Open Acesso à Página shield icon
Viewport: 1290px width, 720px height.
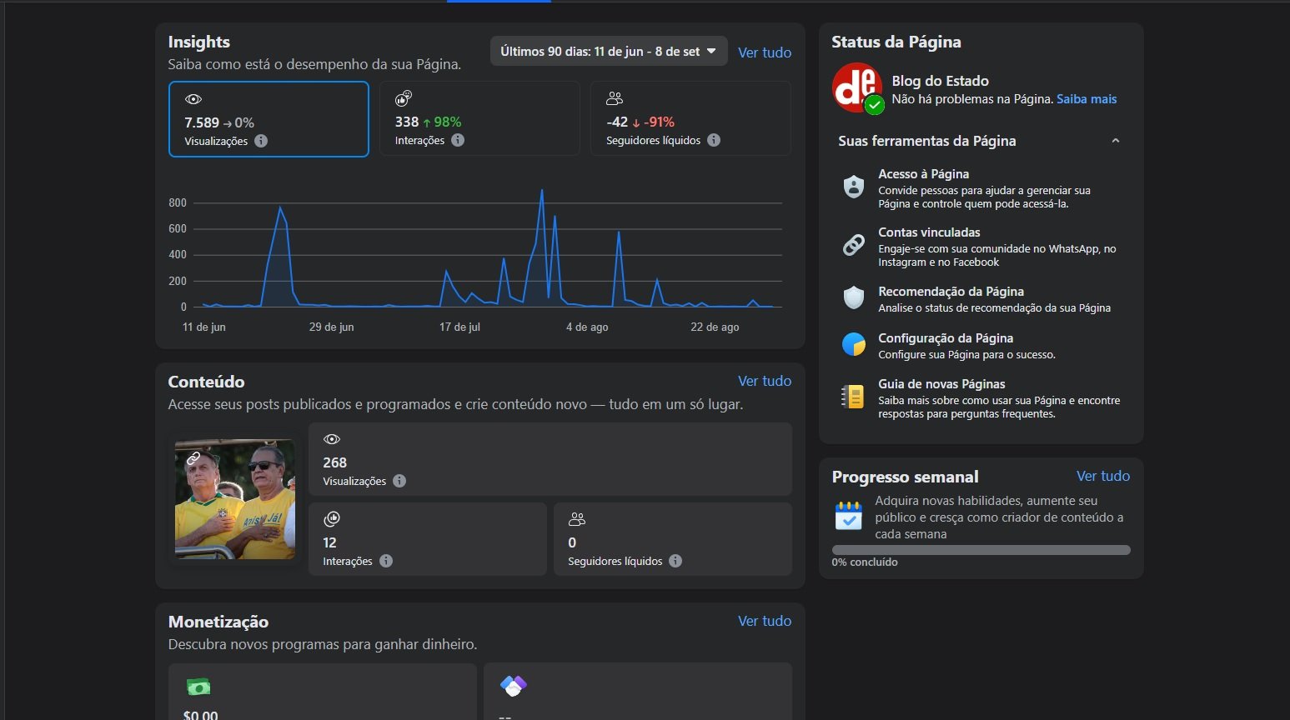coord(853,187)
